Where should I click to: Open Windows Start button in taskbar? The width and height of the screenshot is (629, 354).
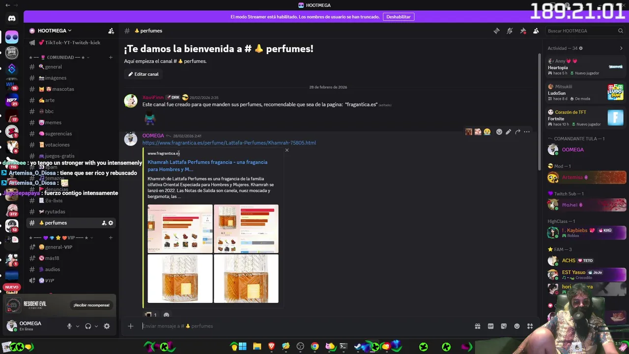(x=242, y=347)
